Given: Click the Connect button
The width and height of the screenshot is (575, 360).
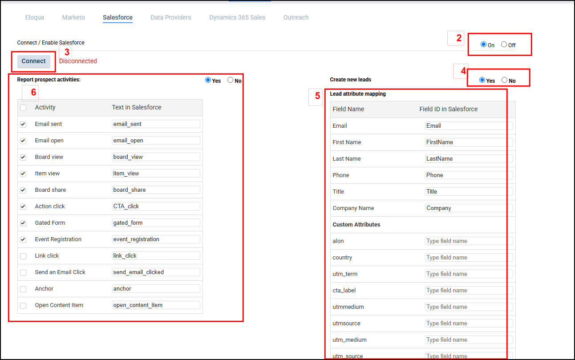Looking at the screenshot, I should 34,61.
